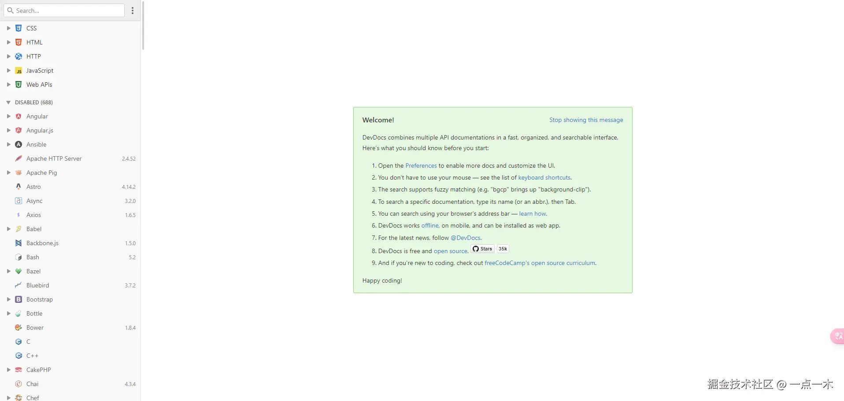
Task: Click the Bootstrap documentation icon
Action: (x=19, y=299)
